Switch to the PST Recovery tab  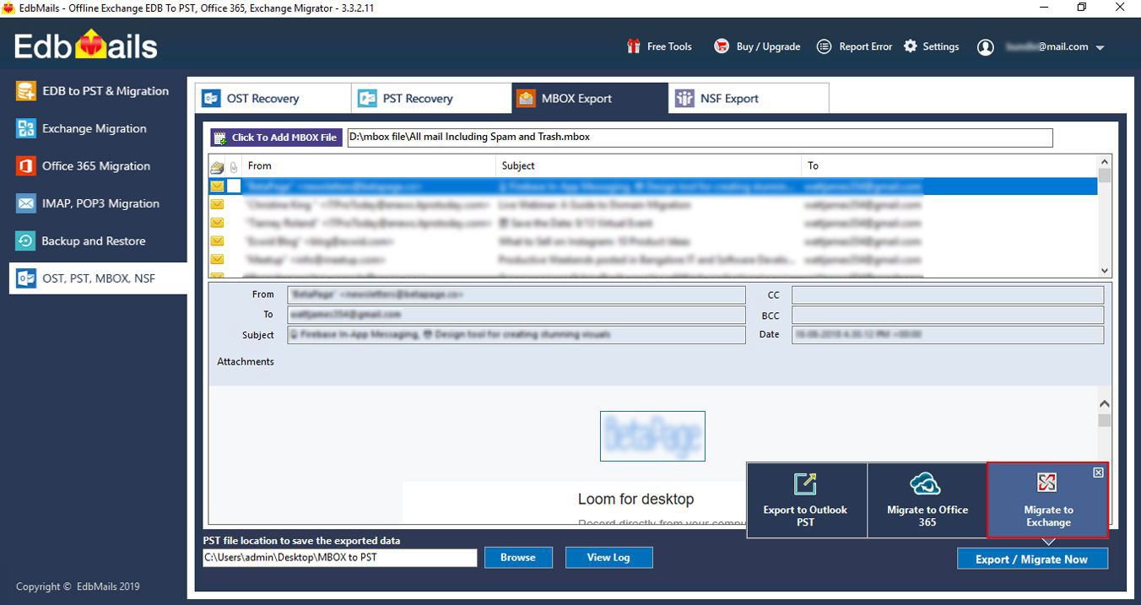pyautogui.click(x=431, y=98)
